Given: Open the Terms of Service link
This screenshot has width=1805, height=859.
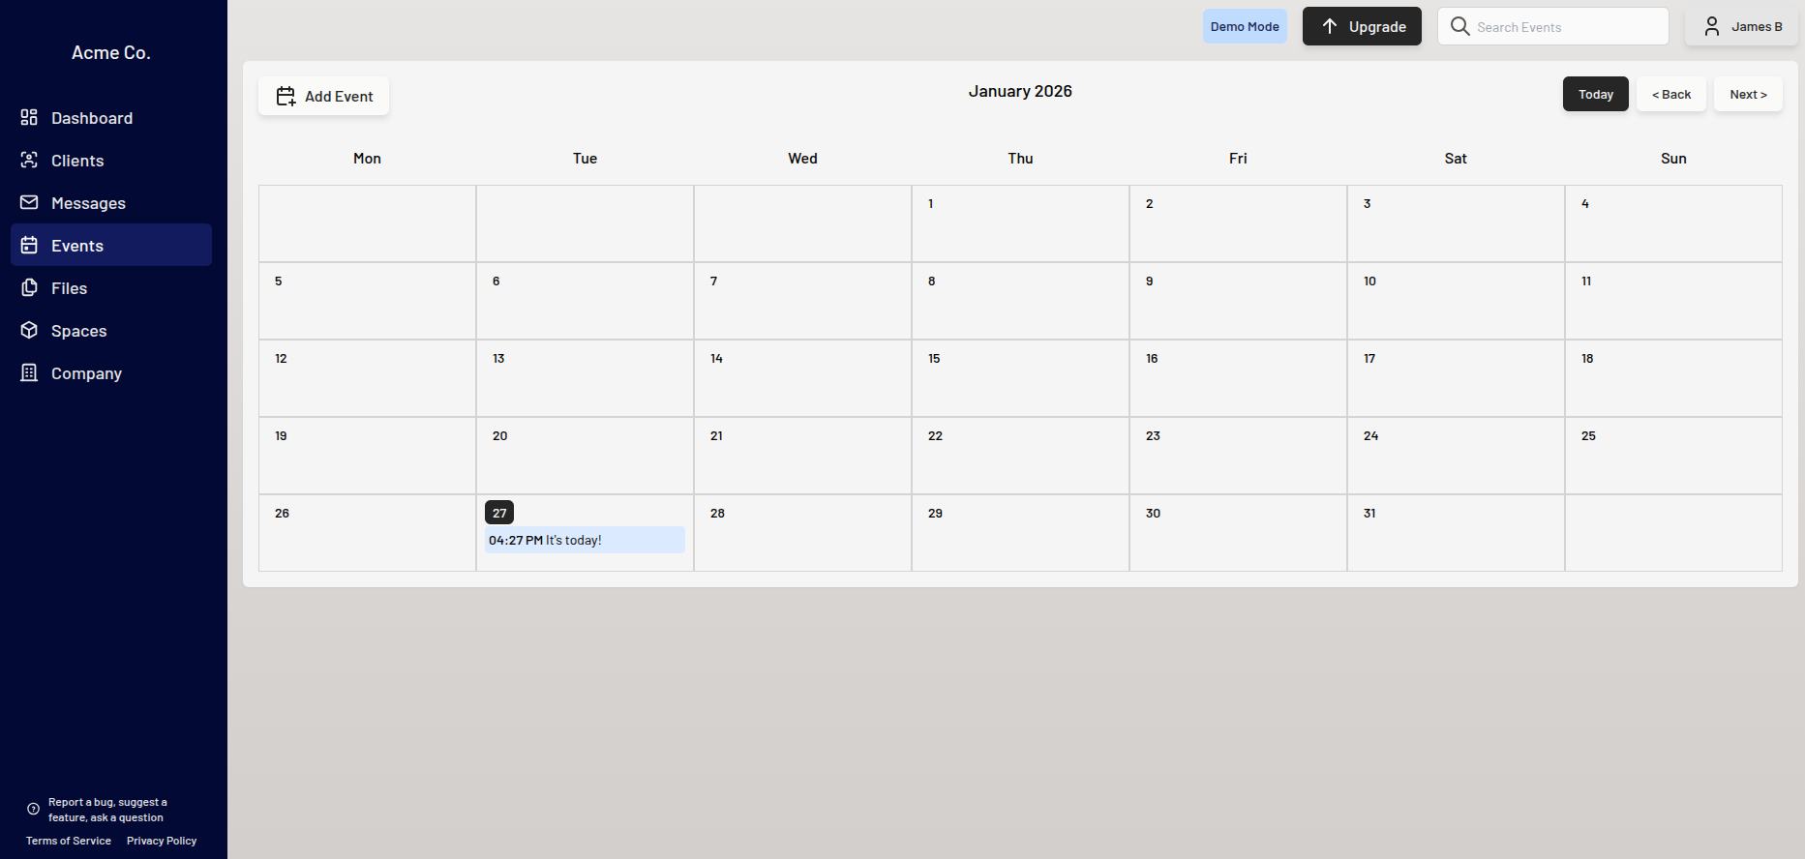Looking at the screenshot, I should click(x=69, y=841).
